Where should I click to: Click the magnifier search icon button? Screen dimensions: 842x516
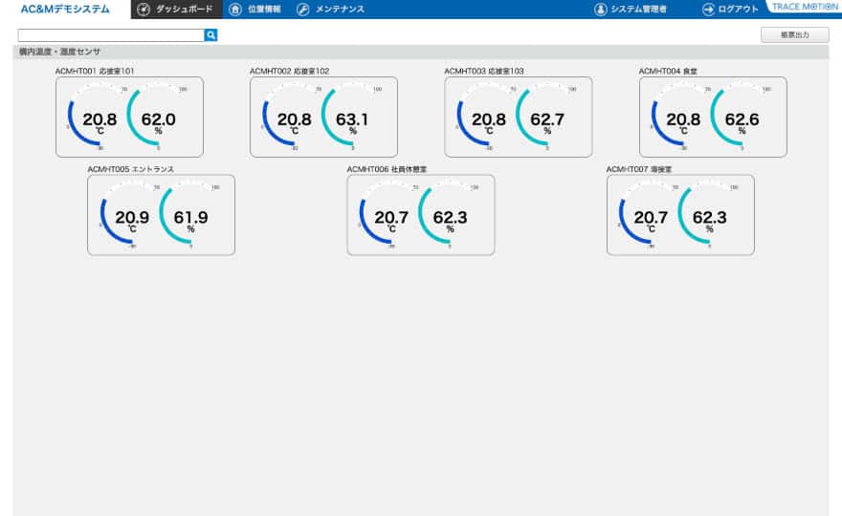point(211,34)
